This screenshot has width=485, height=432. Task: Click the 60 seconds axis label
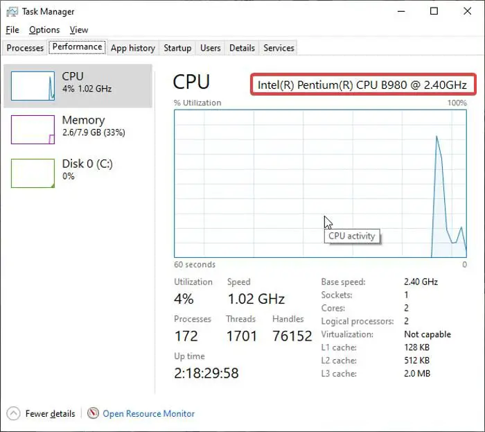195,265
